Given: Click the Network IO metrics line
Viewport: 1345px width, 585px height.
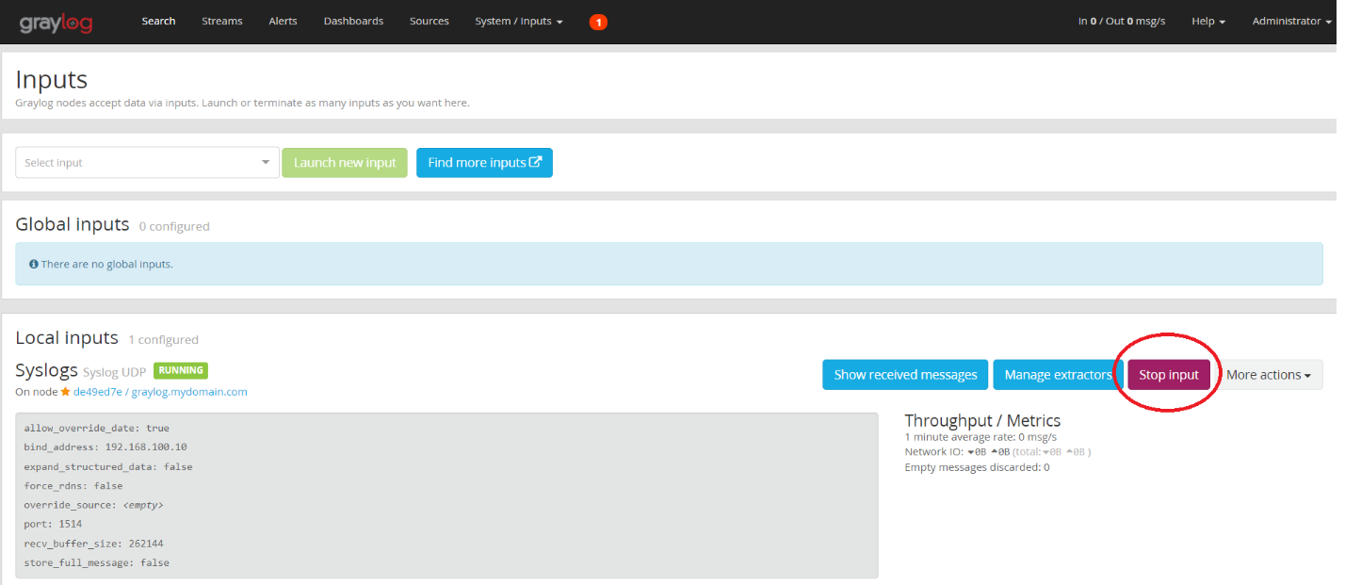Looking at the screenshot, I should point(997,452).
